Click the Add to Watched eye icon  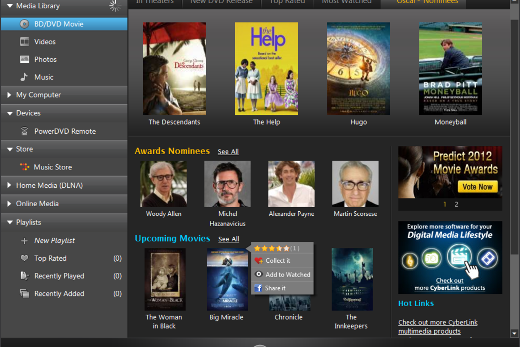[258, 274]
